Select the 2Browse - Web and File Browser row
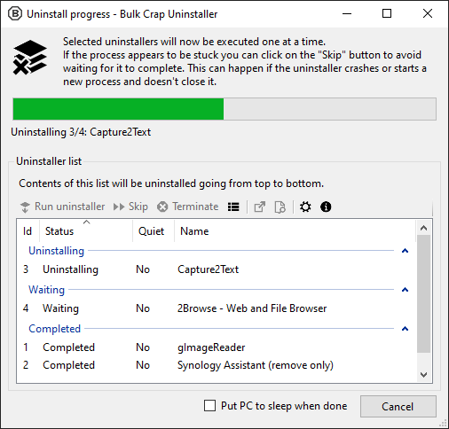This screenshot has height=429, width=449. coord(216,308)
